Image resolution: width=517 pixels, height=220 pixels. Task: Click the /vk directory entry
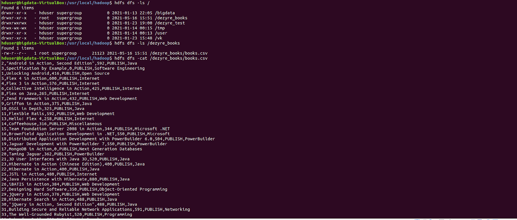point(159,38)
